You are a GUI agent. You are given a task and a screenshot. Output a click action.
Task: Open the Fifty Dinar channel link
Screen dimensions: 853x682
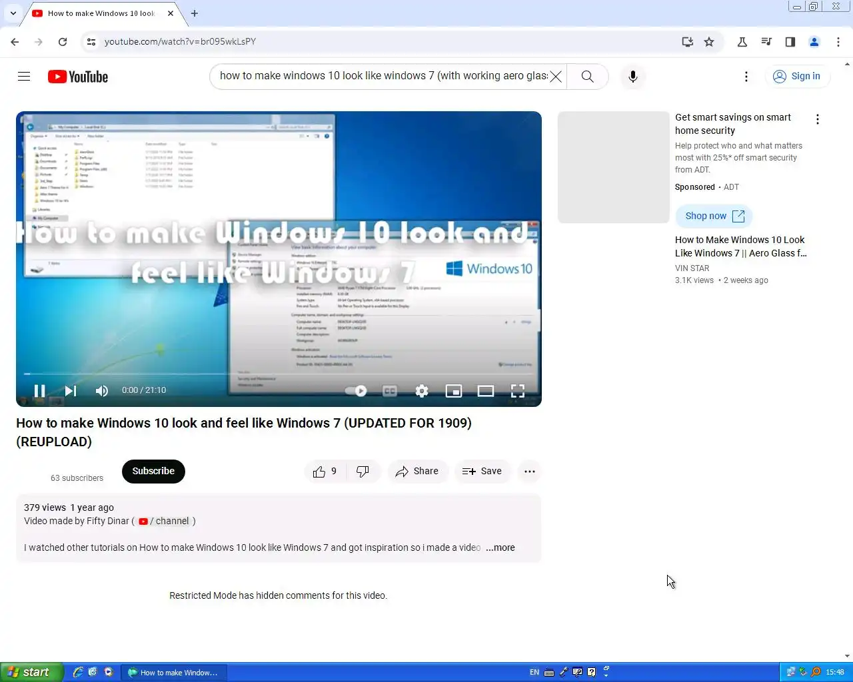coord(164,521)
